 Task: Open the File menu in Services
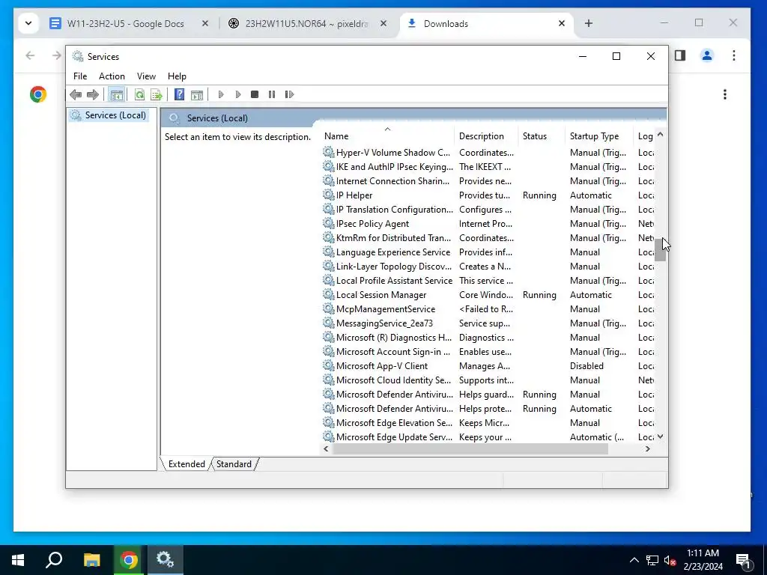80,76
